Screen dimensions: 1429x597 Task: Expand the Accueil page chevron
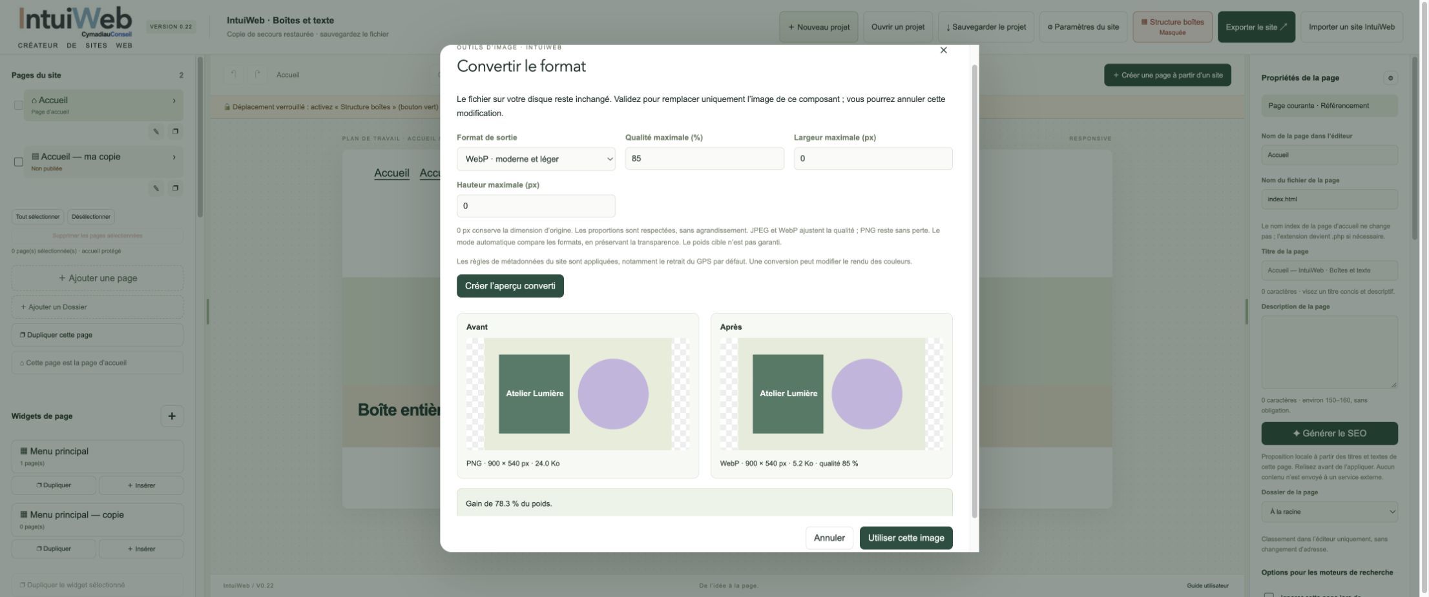pos(174,101)
